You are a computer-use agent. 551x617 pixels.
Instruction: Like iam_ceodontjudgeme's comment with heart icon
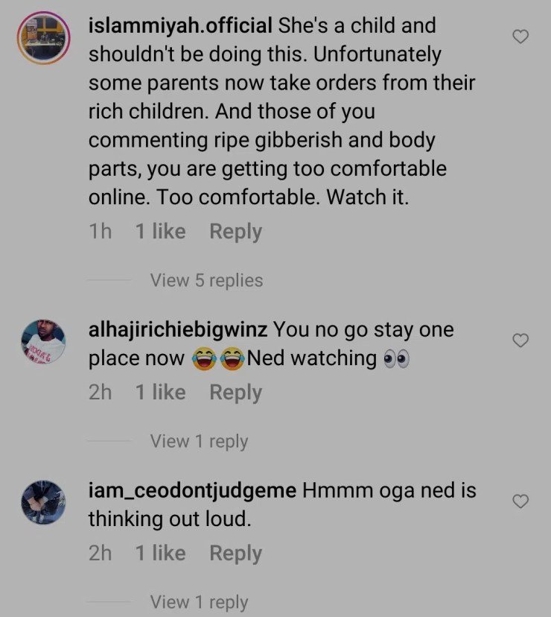521,501
